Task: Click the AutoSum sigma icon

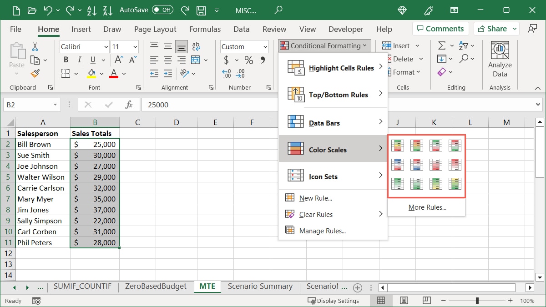Action: tap(441, 45)
